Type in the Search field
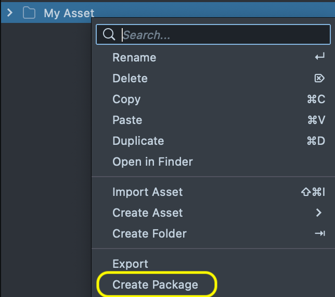The width and height of the screenshot is (335, 297). (x=224, y=35)
